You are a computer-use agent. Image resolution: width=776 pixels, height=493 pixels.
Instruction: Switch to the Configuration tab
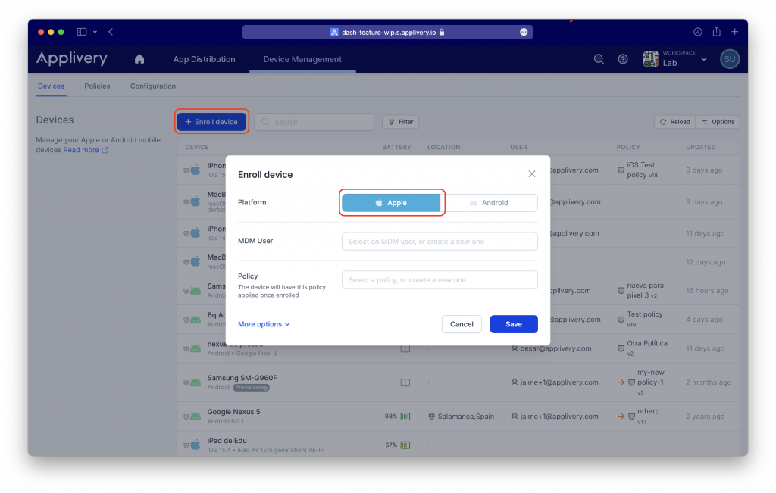[153, 86]
